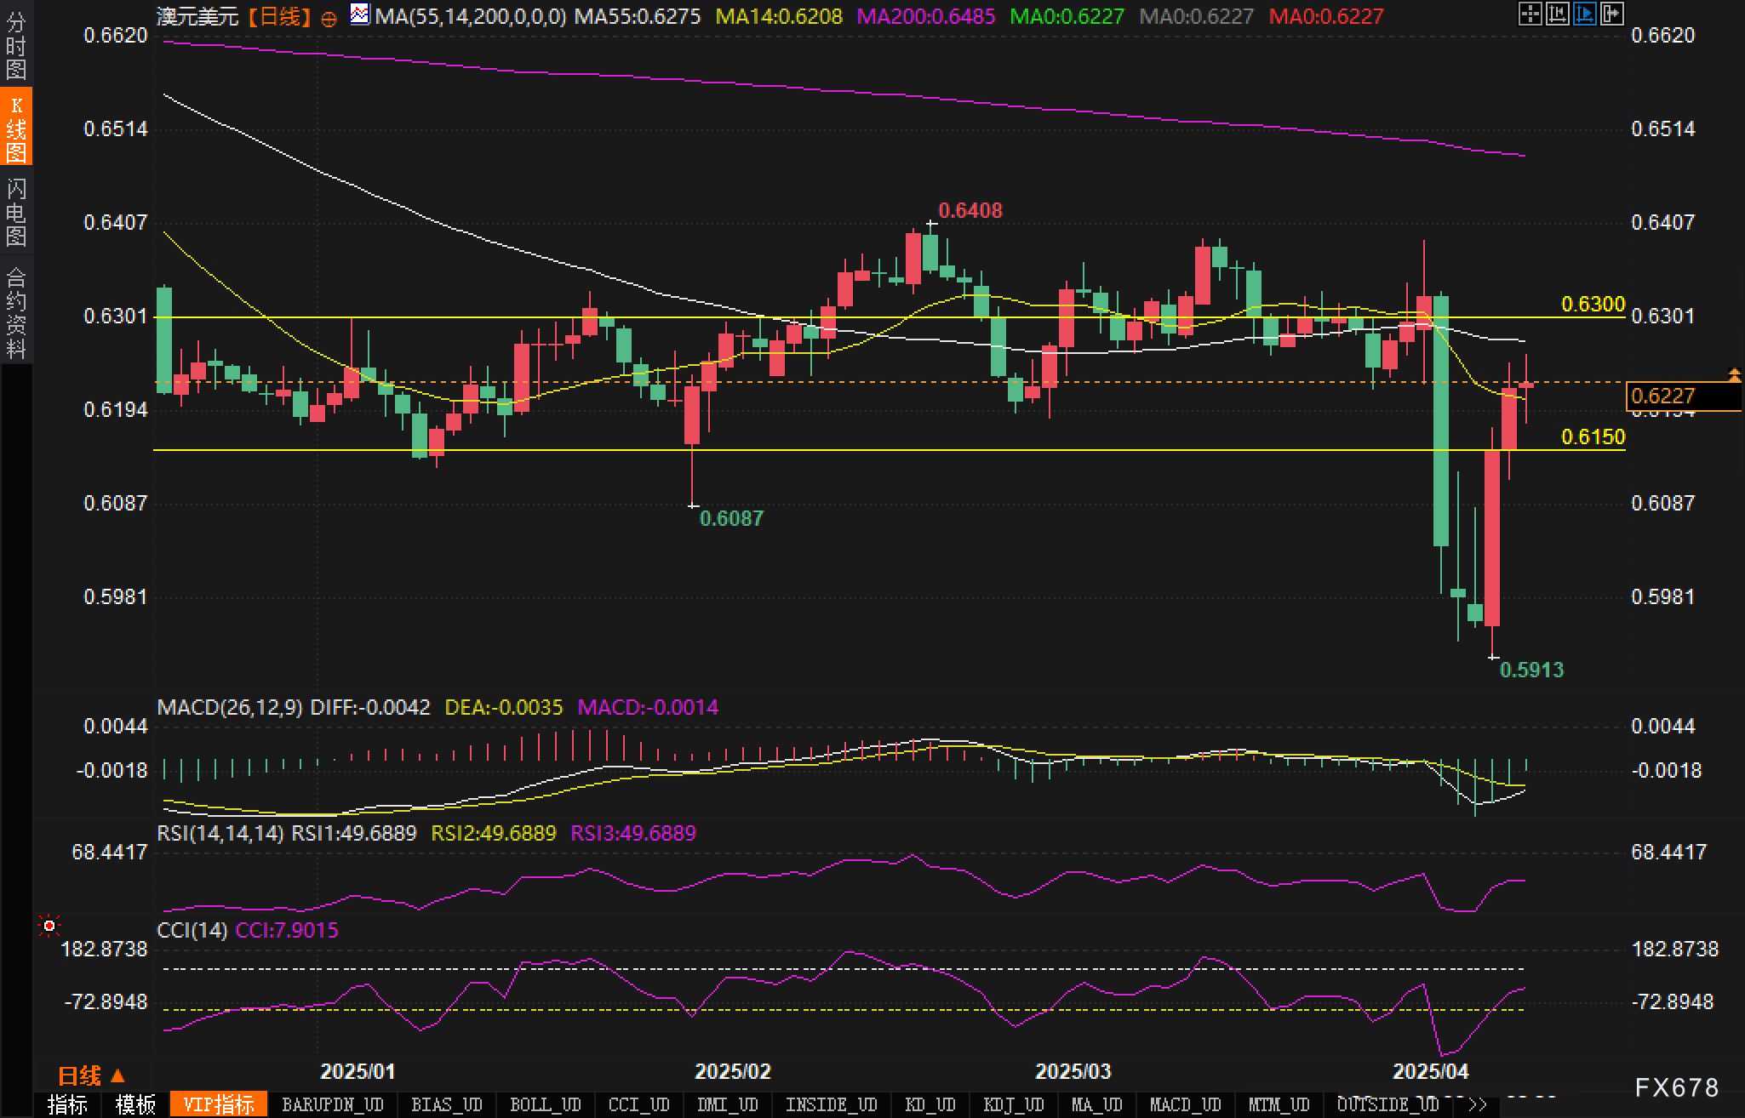Open the 合约资料 sidebar panel
1745x1118 pixels.
(15, 312)
